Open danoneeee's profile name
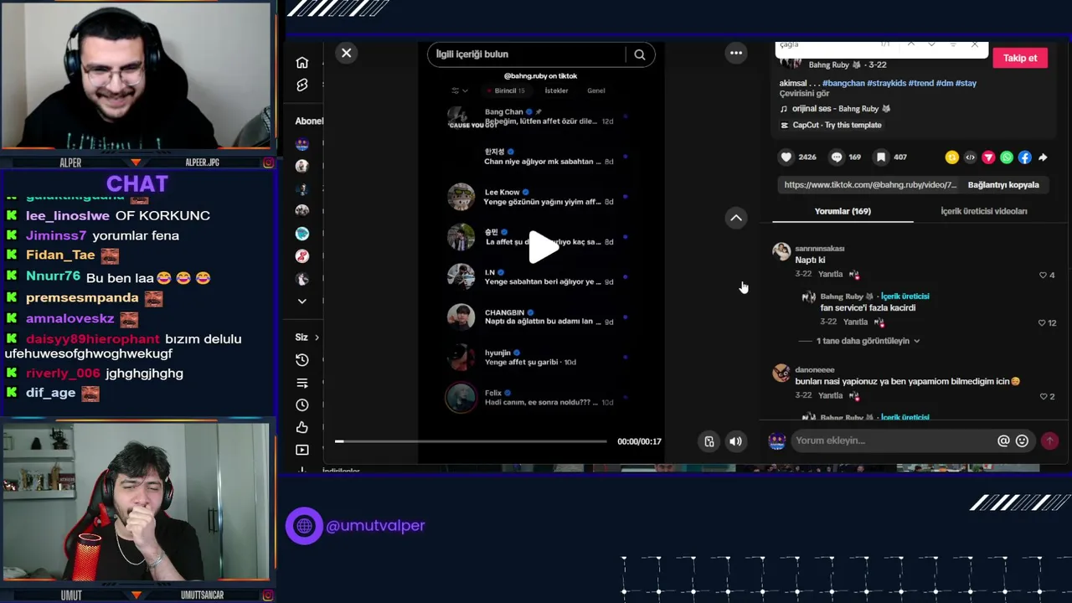Image resolution: width=1072 pixels, height=603 pixels. click(815, 369)
